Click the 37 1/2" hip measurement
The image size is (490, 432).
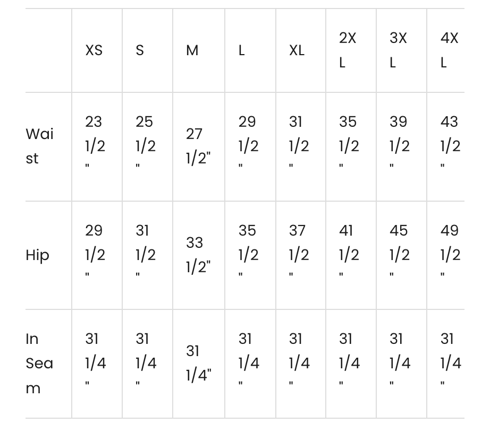pos(298,255)
